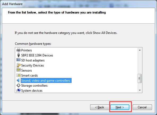Pick Sound, video and game controllers entry
157x115 pixels.
pyautogui.click(x=46, y=80)
